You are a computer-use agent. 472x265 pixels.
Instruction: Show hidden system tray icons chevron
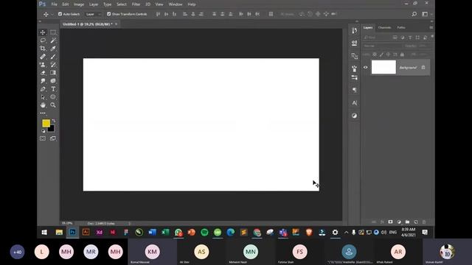coord(346,233)
